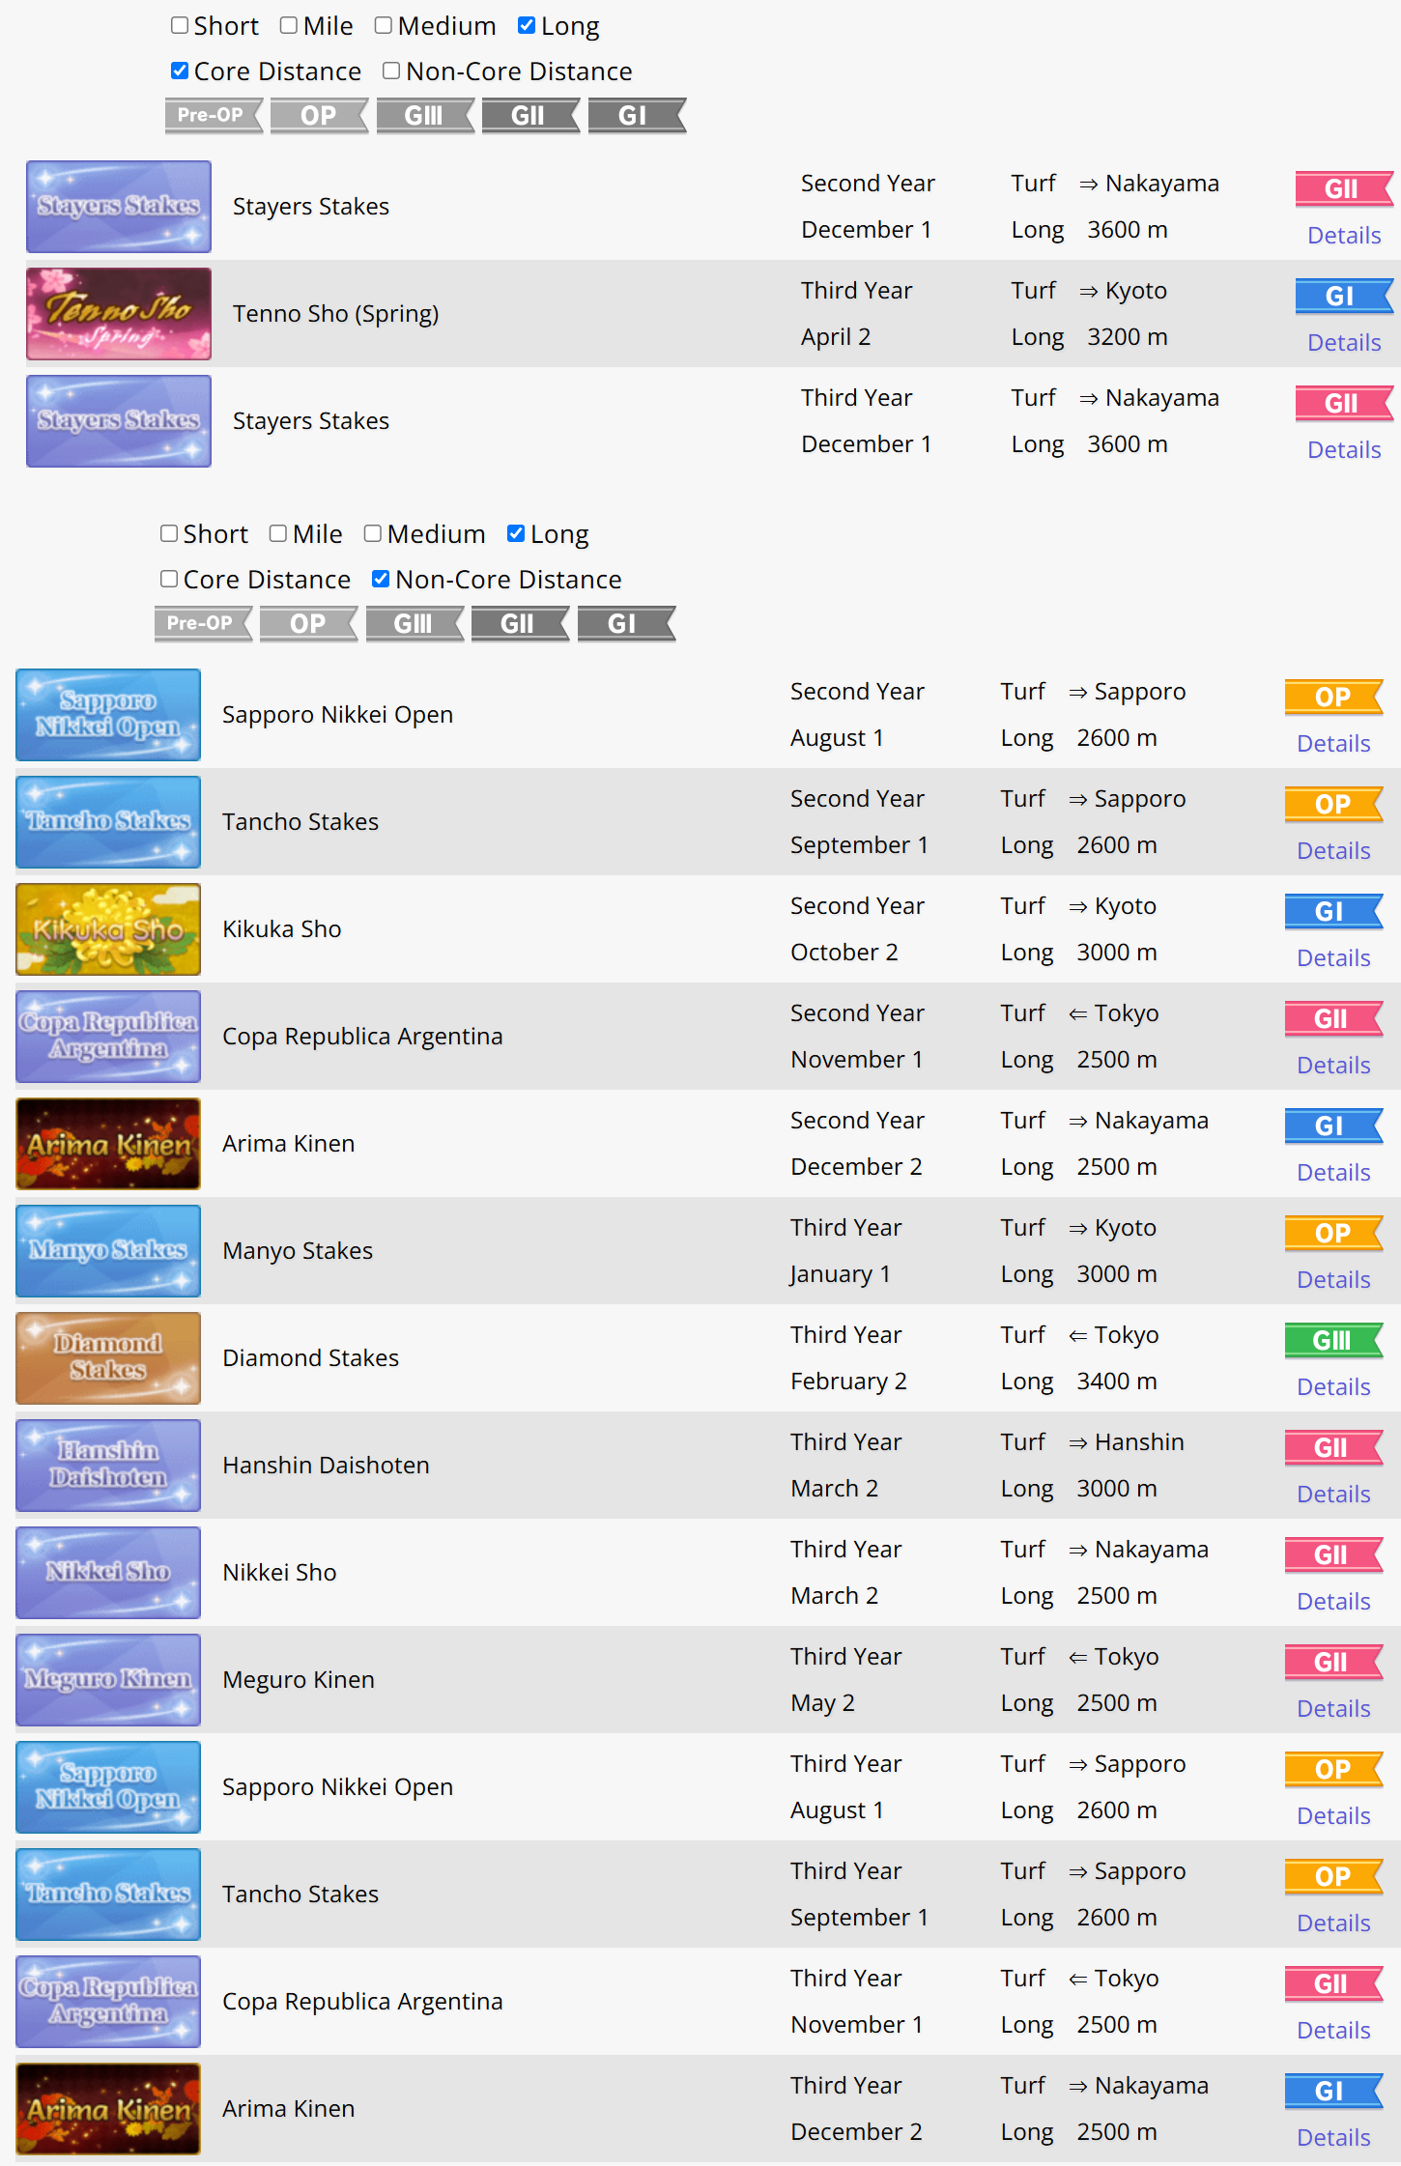Select the Nikkei Sho race name

click(279, 1573)
